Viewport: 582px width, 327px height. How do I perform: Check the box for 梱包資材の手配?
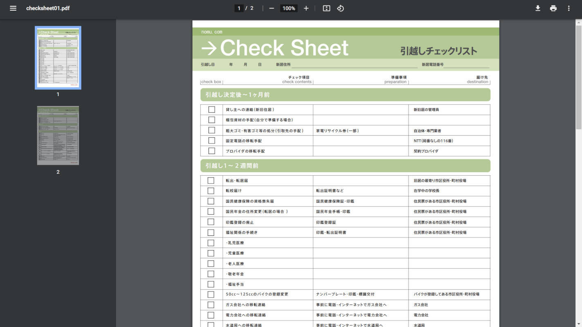pos(211,120)
